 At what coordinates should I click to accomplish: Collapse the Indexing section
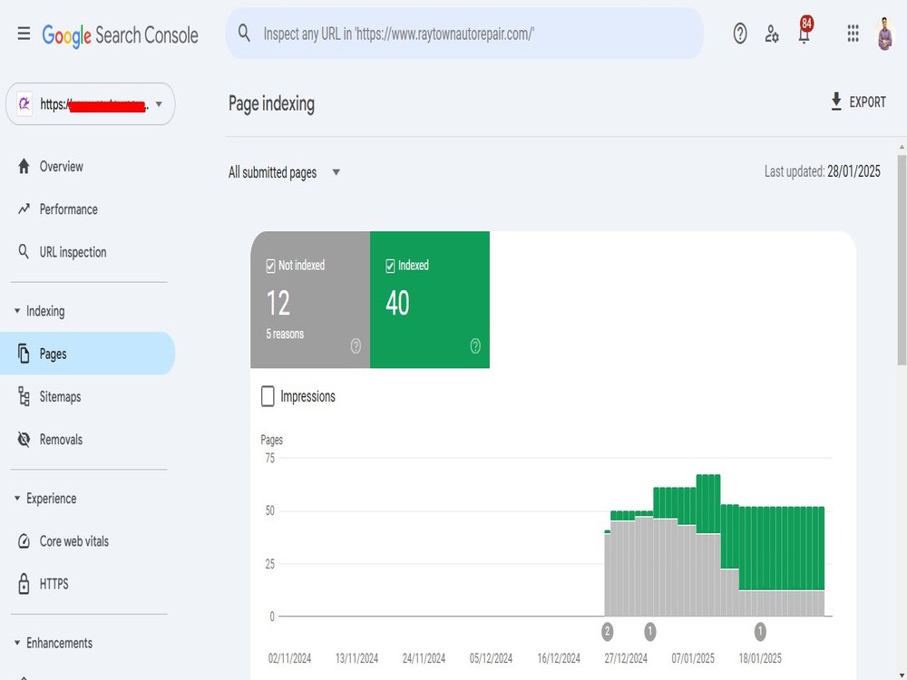pyautogui.click(x=16, y=311)
